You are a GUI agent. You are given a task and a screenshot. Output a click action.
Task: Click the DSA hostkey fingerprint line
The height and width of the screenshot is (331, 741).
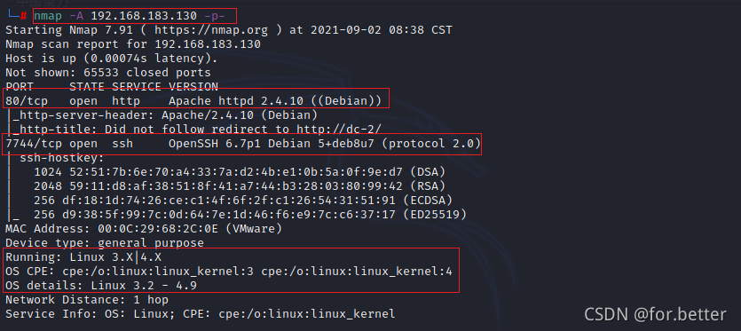point(240,171)
